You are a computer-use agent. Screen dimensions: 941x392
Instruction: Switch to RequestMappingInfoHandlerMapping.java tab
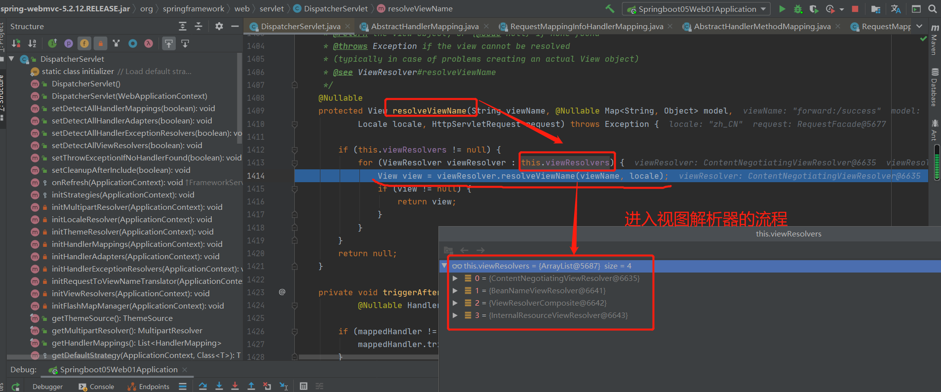tap(587, 27)
